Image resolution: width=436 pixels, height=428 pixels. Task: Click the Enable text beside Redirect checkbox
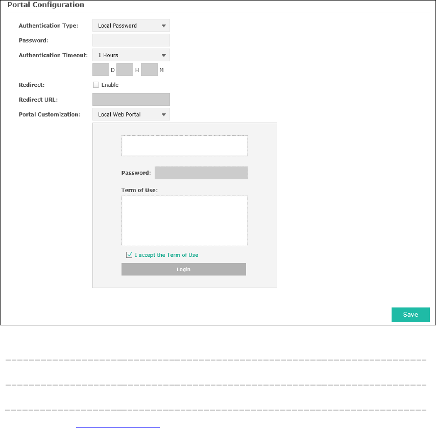110,85
